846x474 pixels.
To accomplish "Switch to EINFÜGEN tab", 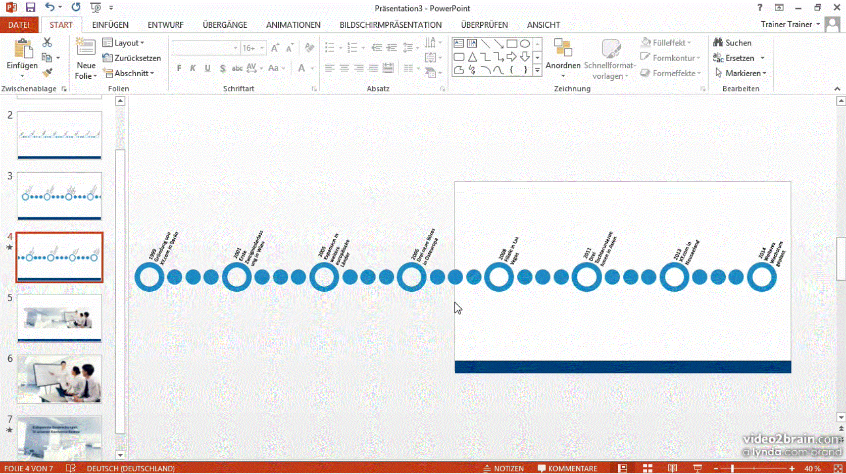I will click(x=110, y=25).
